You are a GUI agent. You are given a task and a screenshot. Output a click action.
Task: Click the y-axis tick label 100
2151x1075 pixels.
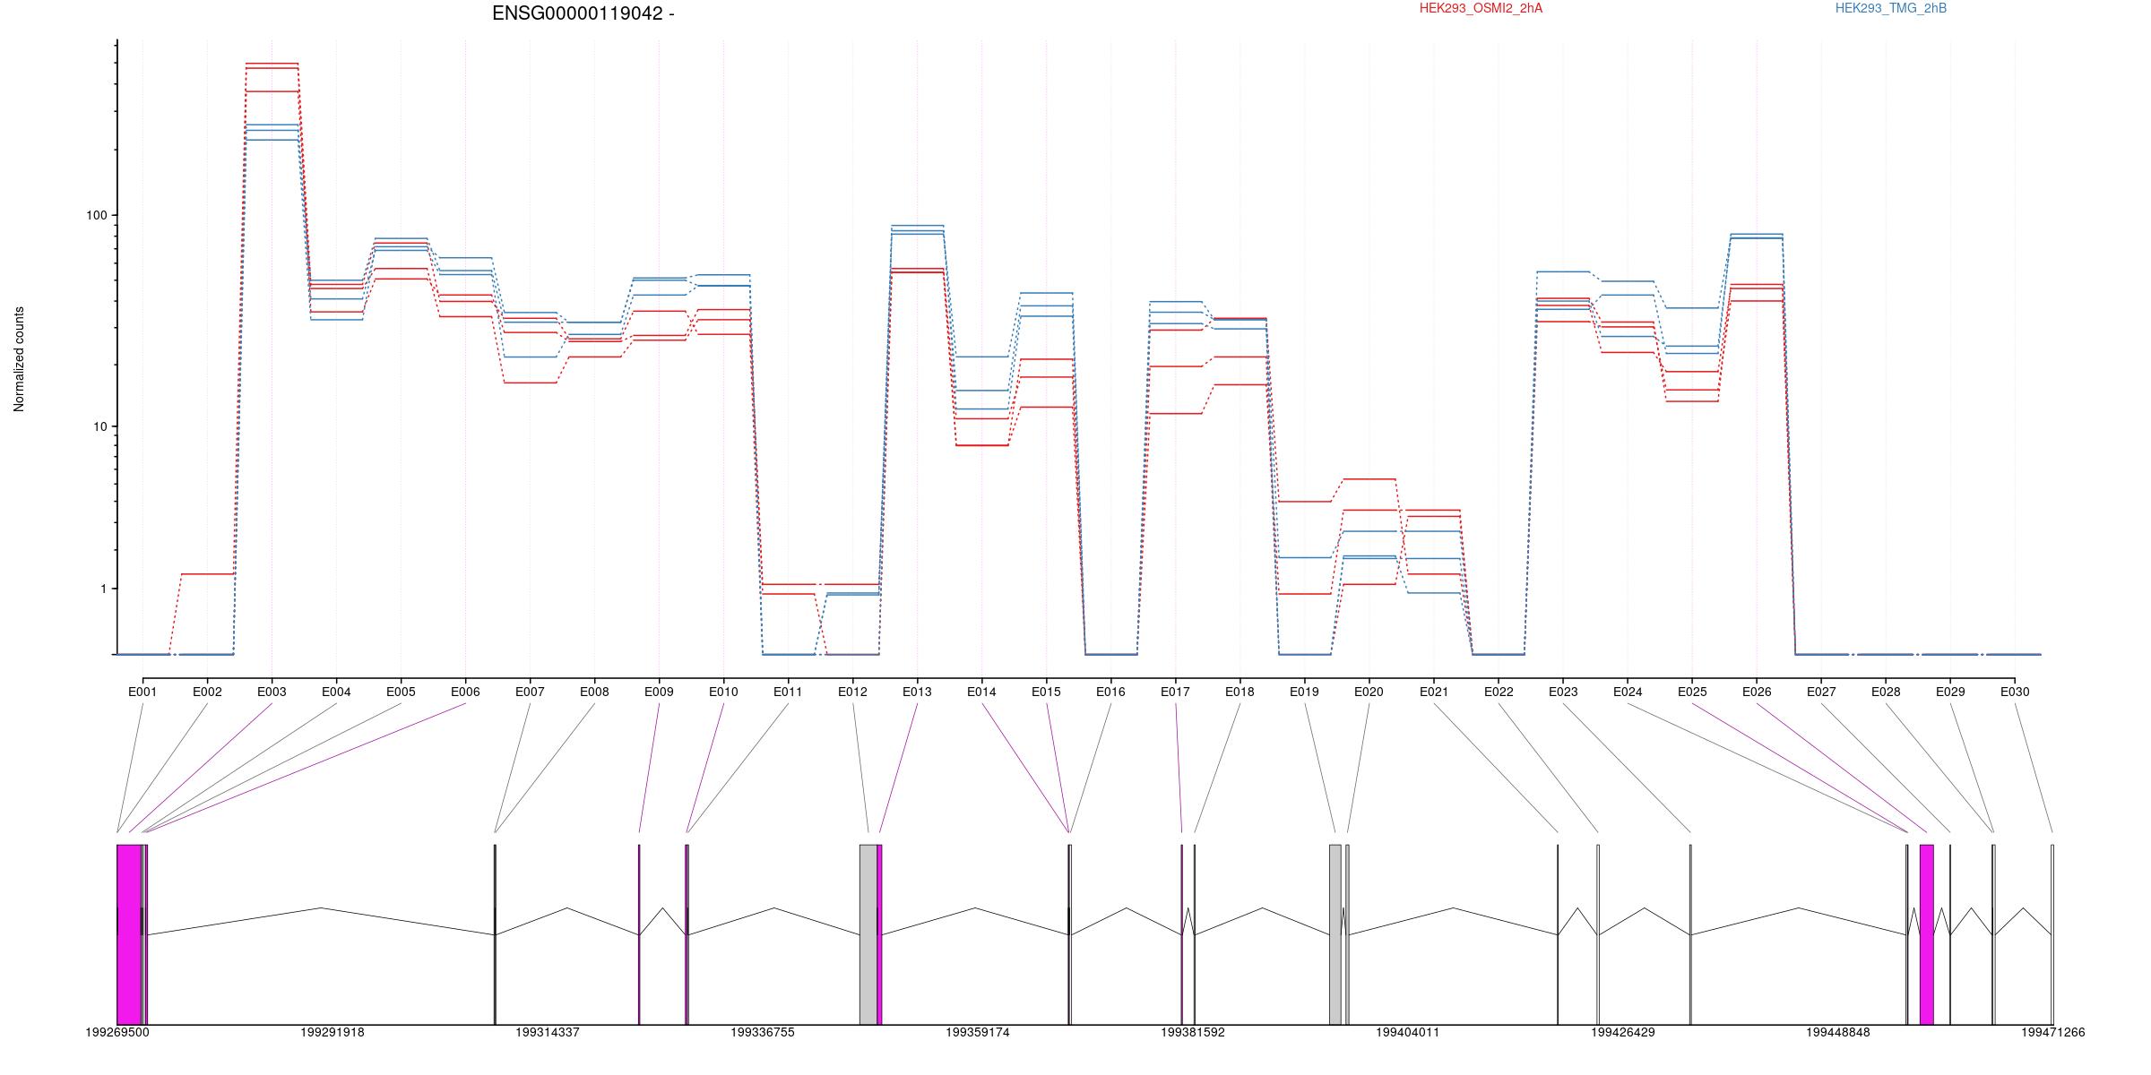coord(96,215)
